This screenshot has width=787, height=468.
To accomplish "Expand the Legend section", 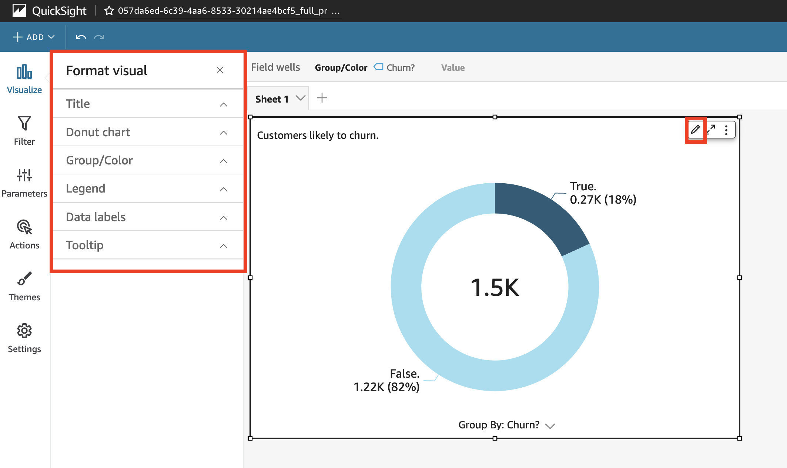I will tap(148, 189).
